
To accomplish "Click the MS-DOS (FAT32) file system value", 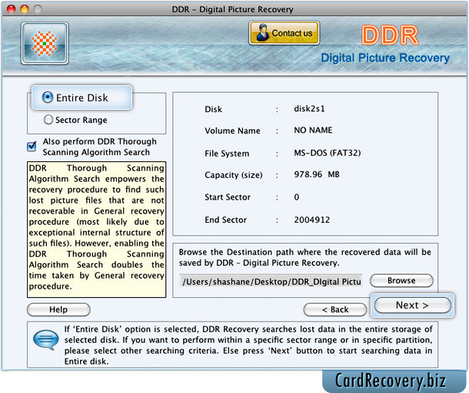I will tap(328, 153).
